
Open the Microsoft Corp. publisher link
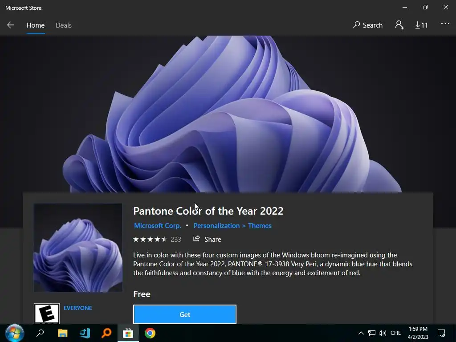tap(157, 226)
